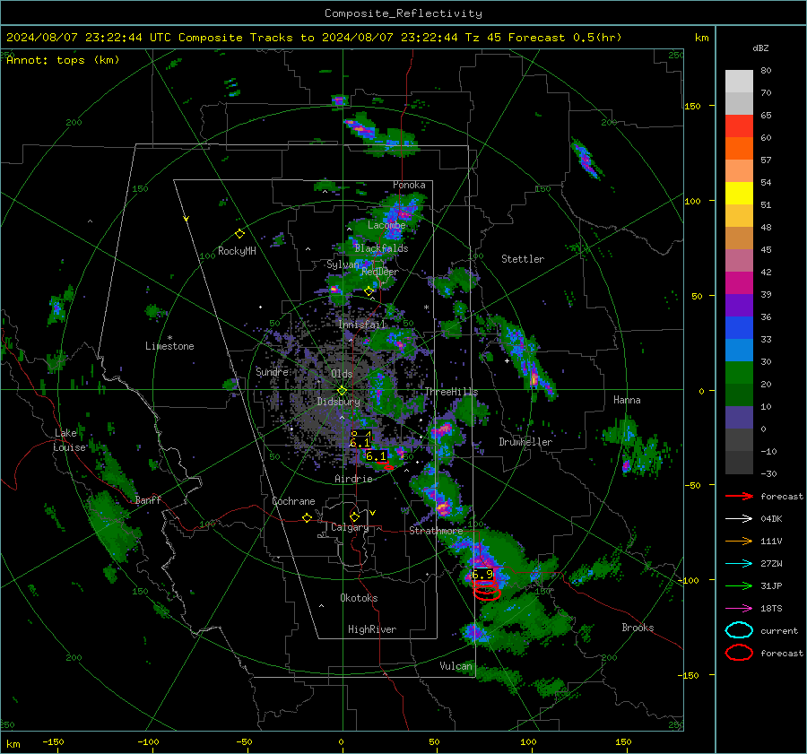Screen dimensions: 807x754
Task: Select the magenta 39-42 dBZ swatch
Action: pyautogui.click(x=739, y=283)
